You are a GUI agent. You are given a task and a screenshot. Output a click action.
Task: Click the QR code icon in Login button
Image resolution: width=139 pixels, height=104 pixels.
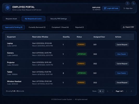(x=105, y=8)
